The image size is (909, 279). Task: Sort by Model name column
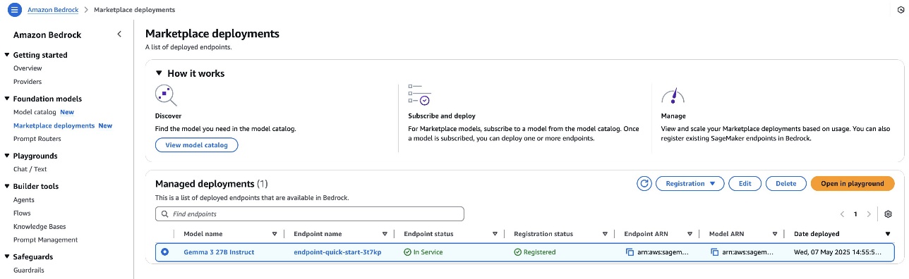(275, 234)
